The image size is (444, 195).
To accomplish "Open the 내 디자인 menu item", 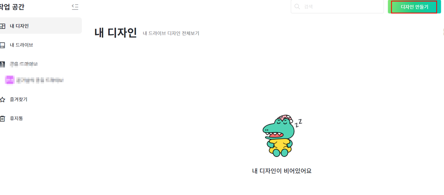I will [41, 26].
